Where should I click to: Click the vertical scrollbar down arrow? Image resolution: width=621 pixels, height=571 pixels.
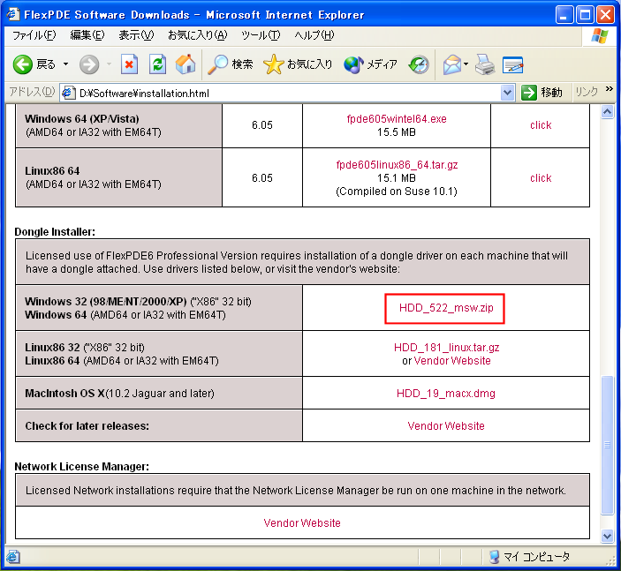pos(607,536)
